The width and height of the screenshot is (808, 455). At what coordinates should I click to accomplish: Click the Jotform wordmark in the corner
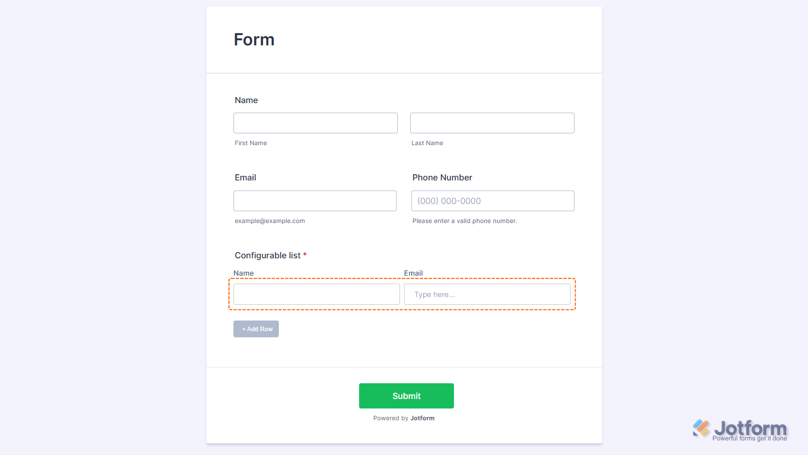pos(750,429)
